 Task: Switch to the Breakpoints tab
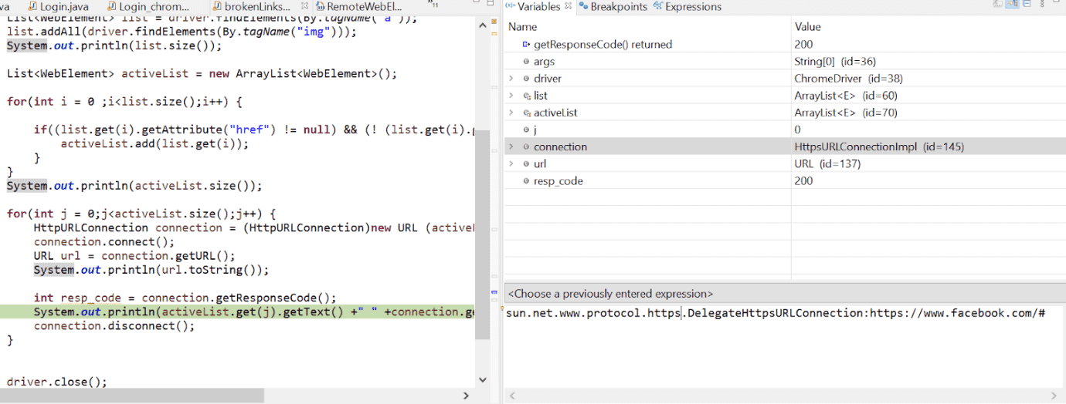[618, 7]
